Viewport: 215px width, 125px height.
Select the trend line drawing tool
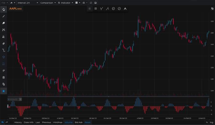click(x=4, y=16)
